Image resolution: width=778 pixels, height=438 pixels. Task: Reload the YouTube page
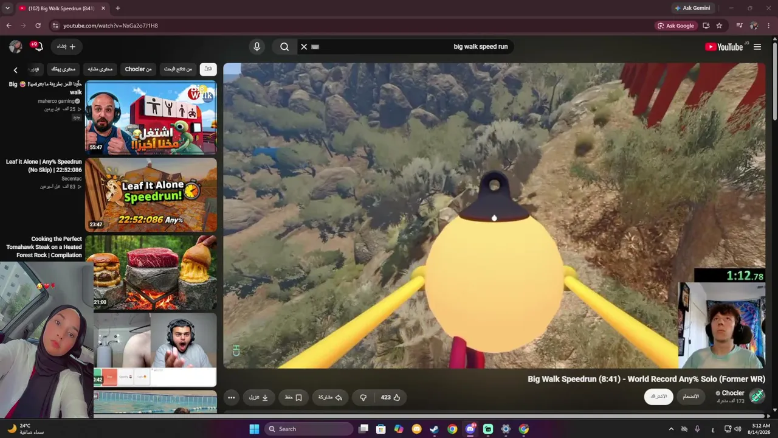38,26
